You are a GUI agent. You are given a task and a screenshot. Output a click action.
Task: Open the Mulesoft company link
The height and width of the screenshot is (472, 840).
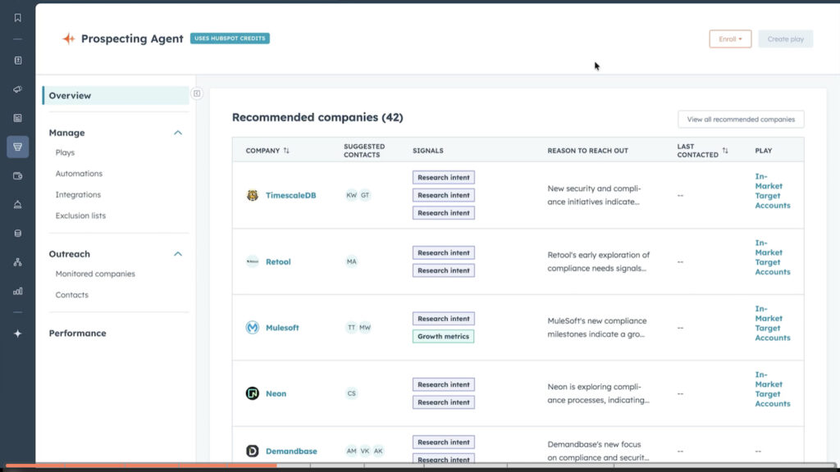(282, 328)
